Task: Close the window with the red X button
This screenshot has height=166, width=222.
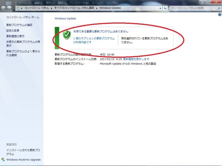Action: pyautogui.click(x=216, y=2)
